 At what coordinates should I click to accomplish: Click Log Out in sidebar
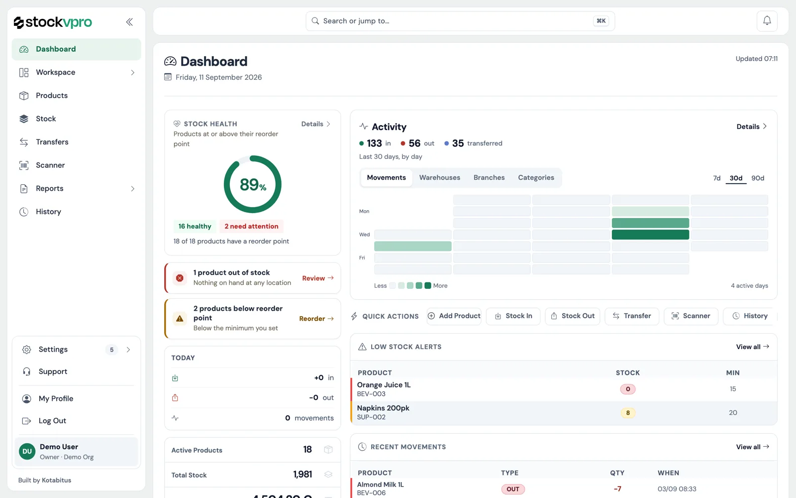click(x=76, y=421)
